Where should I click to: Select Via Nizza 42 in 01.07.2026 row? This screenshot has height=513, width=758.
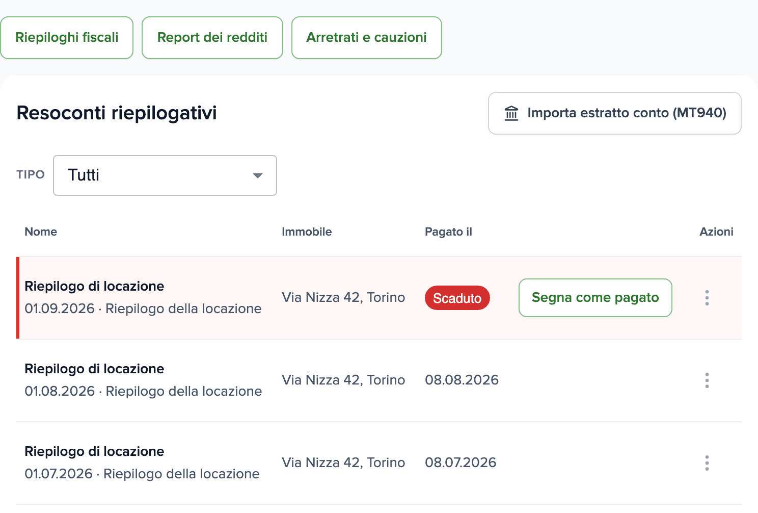[x=343, y=463]
